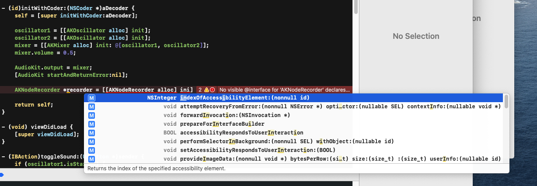The width and height of the screenshot is (537, 186).
Task: Click the 'No Selection' label in the inspector
Action: click(x=416, y=36)
